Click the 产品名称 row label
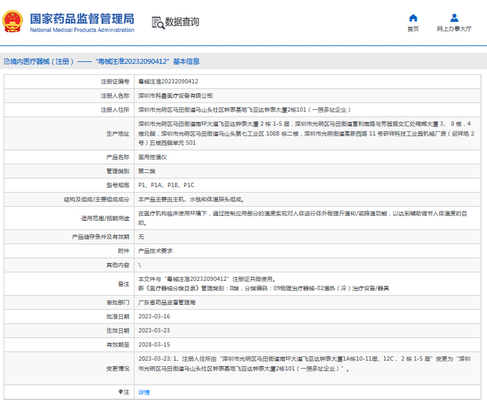Viewport: 487px width, 403px height. click(118, 157)
